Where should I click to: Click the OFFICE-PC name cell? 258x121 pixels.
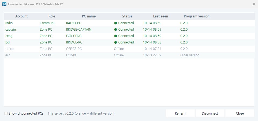click(x=74, y=49)
